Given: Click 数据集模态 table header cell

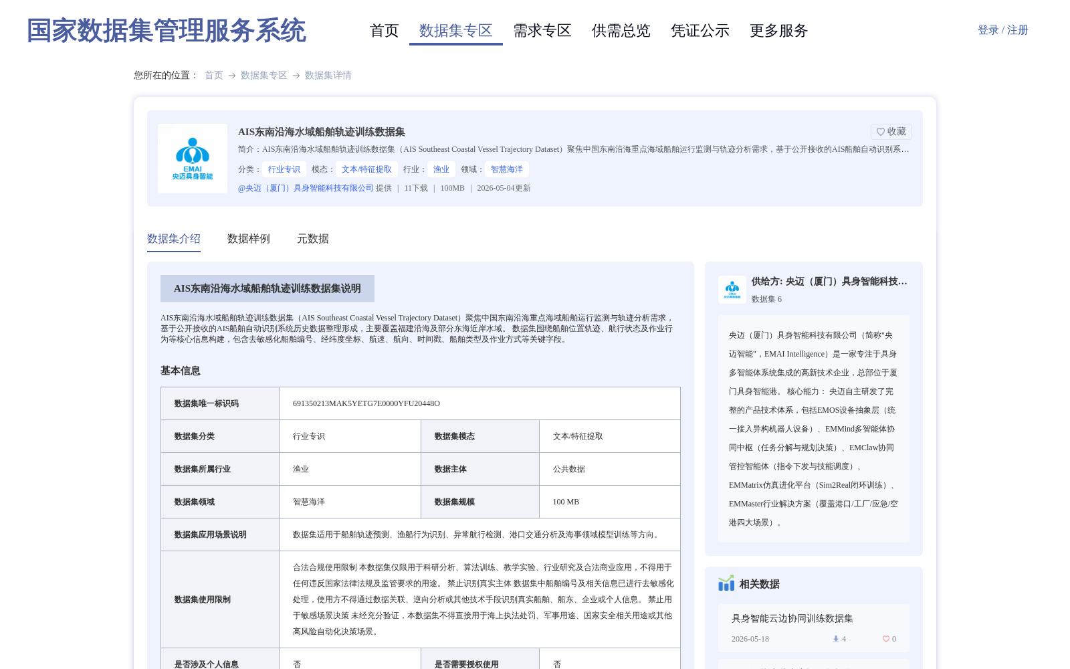Looking at the screenshot, I should click(480, 436).
